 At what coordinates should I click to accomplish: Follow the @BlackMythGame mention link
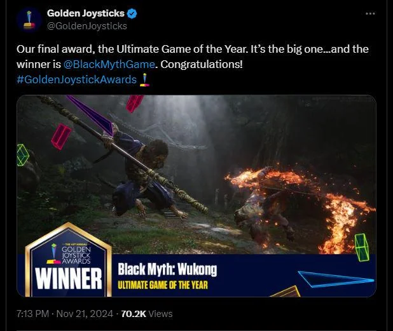click(109, 64)
